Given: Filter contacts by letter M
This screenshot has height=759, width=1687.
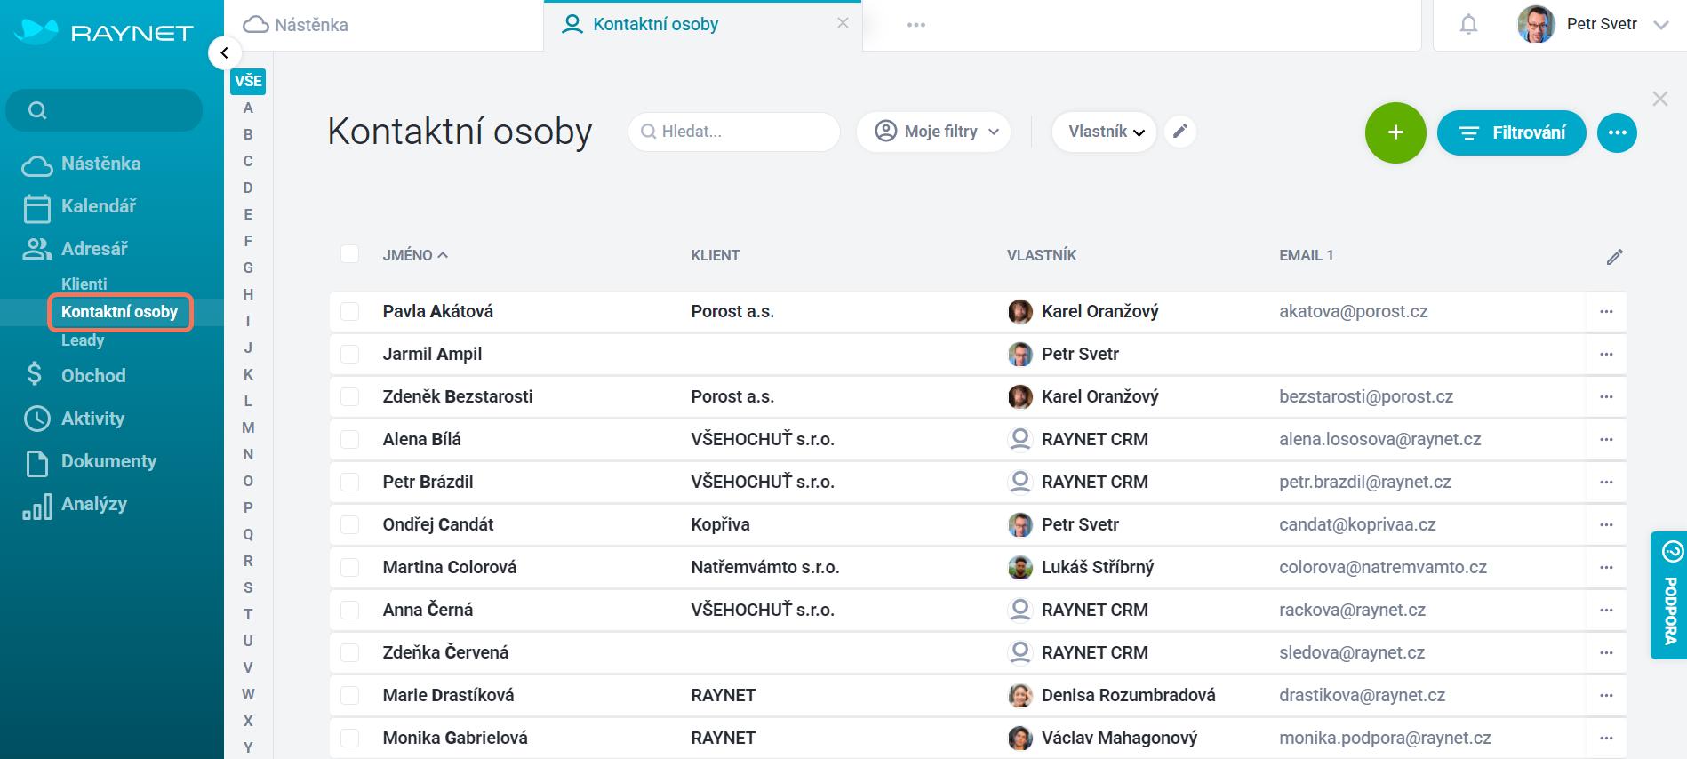Looking at the screenshot, I should 248,427.
